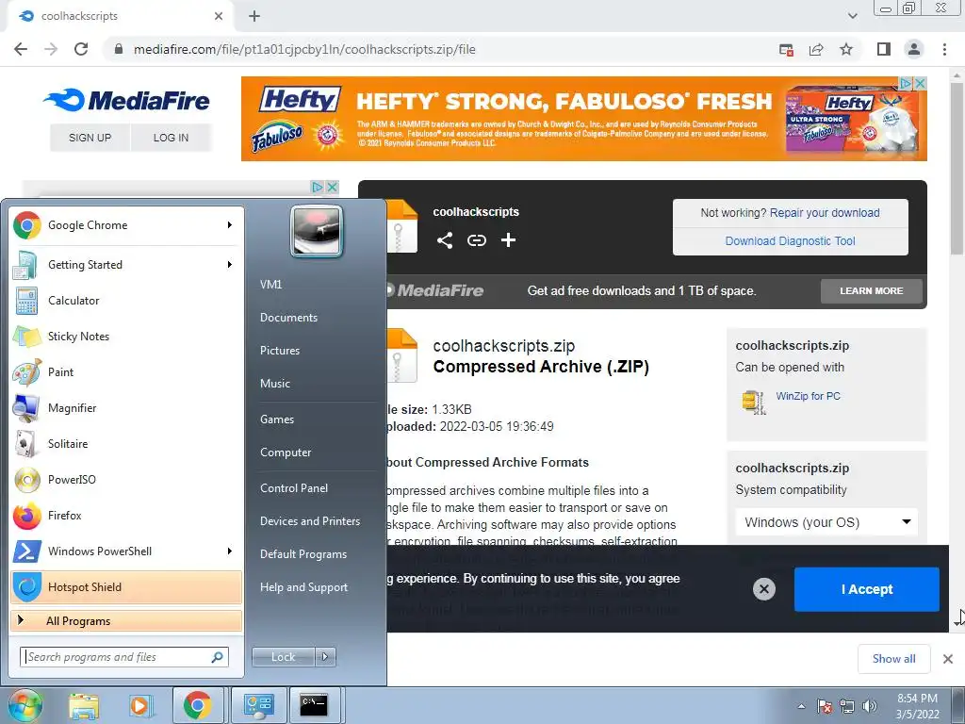Show hidden system tray icons

click(x=801, y=706)
